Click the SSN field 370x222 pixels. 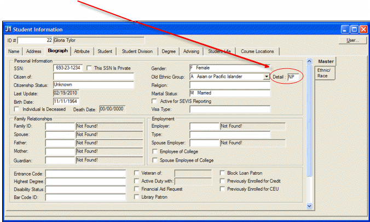68,68
